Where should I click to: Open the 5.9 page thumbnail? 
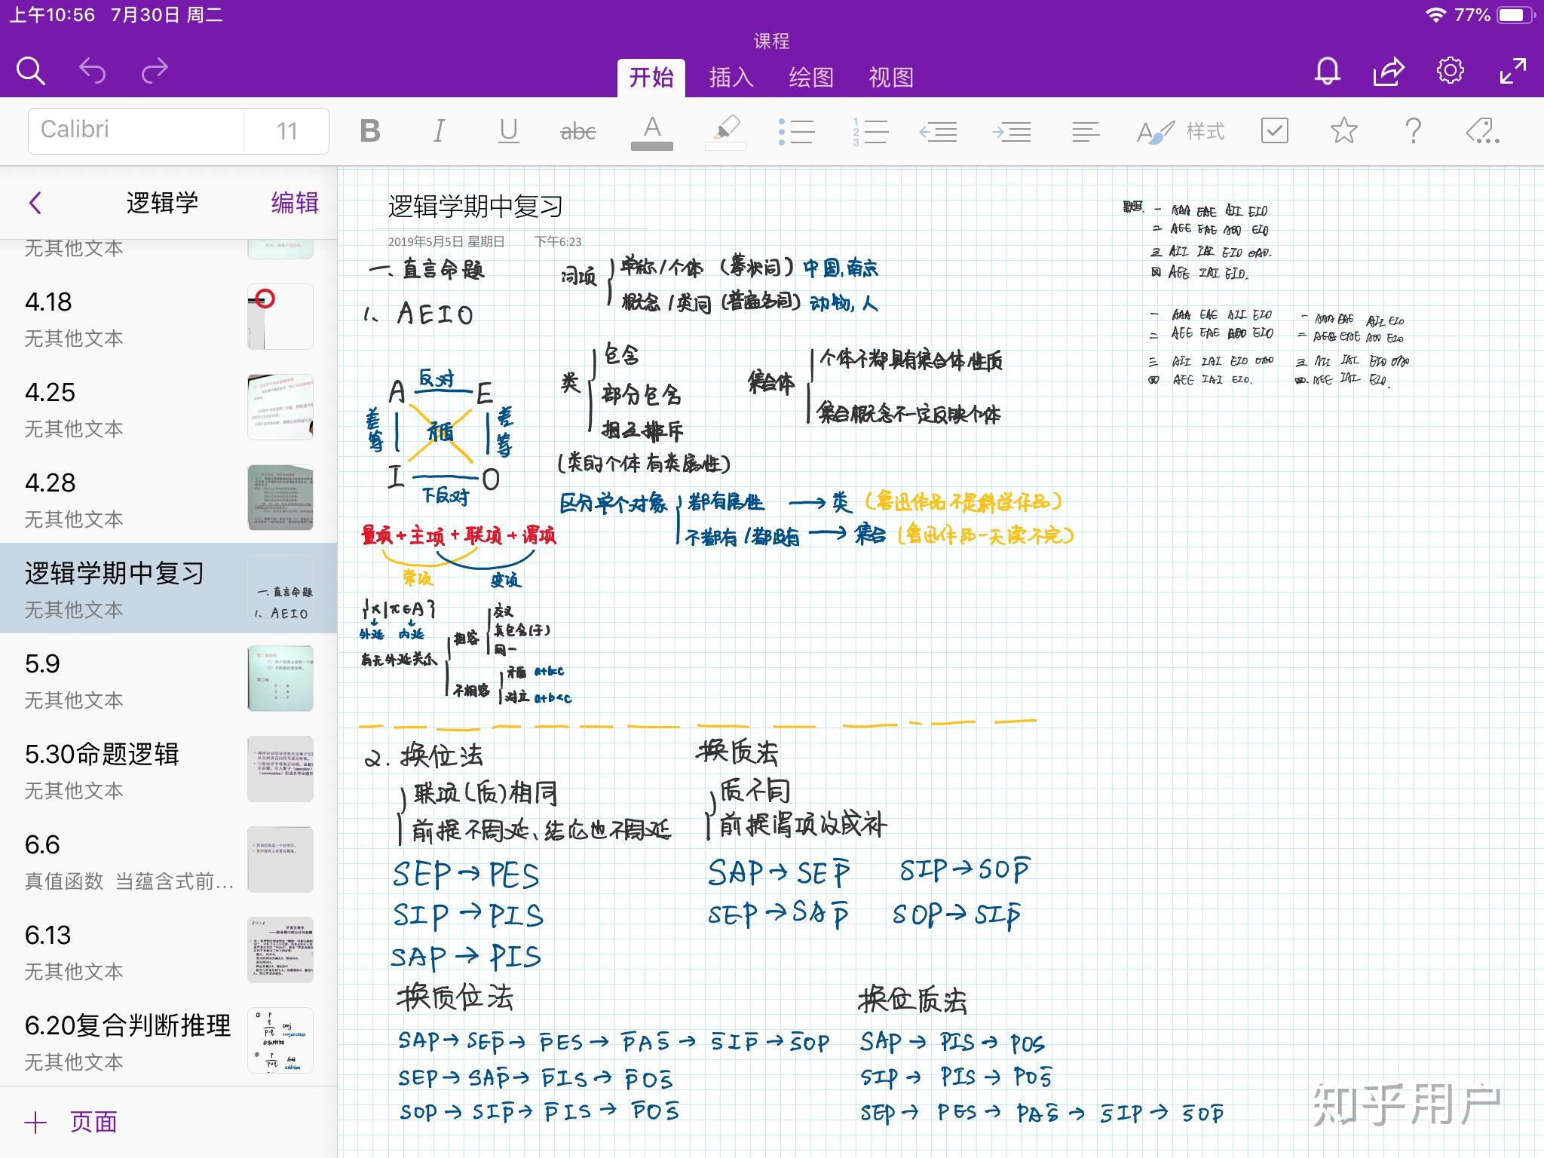coord(280,679)
